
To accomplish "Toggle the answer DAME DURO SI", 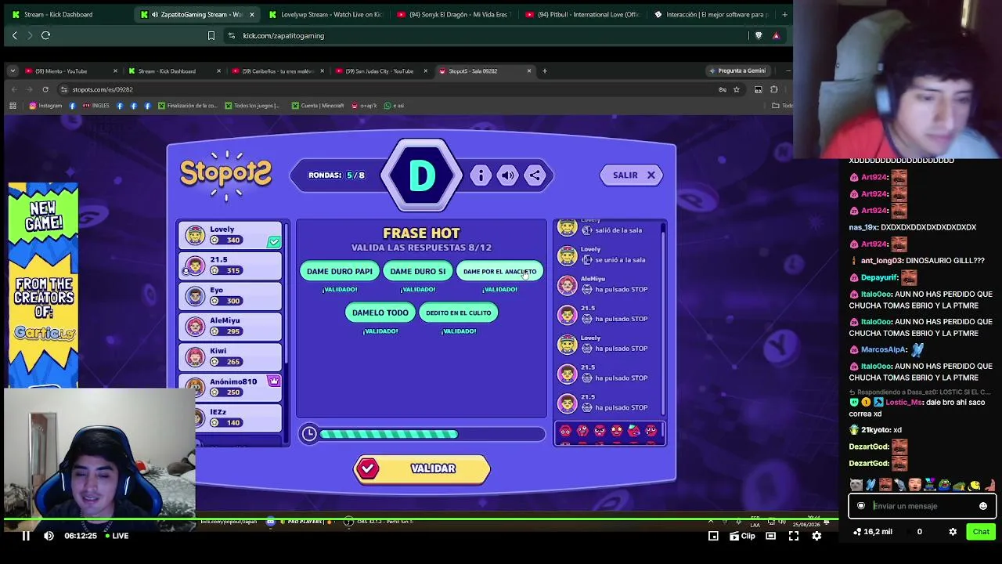I will [x=418, y=271].
